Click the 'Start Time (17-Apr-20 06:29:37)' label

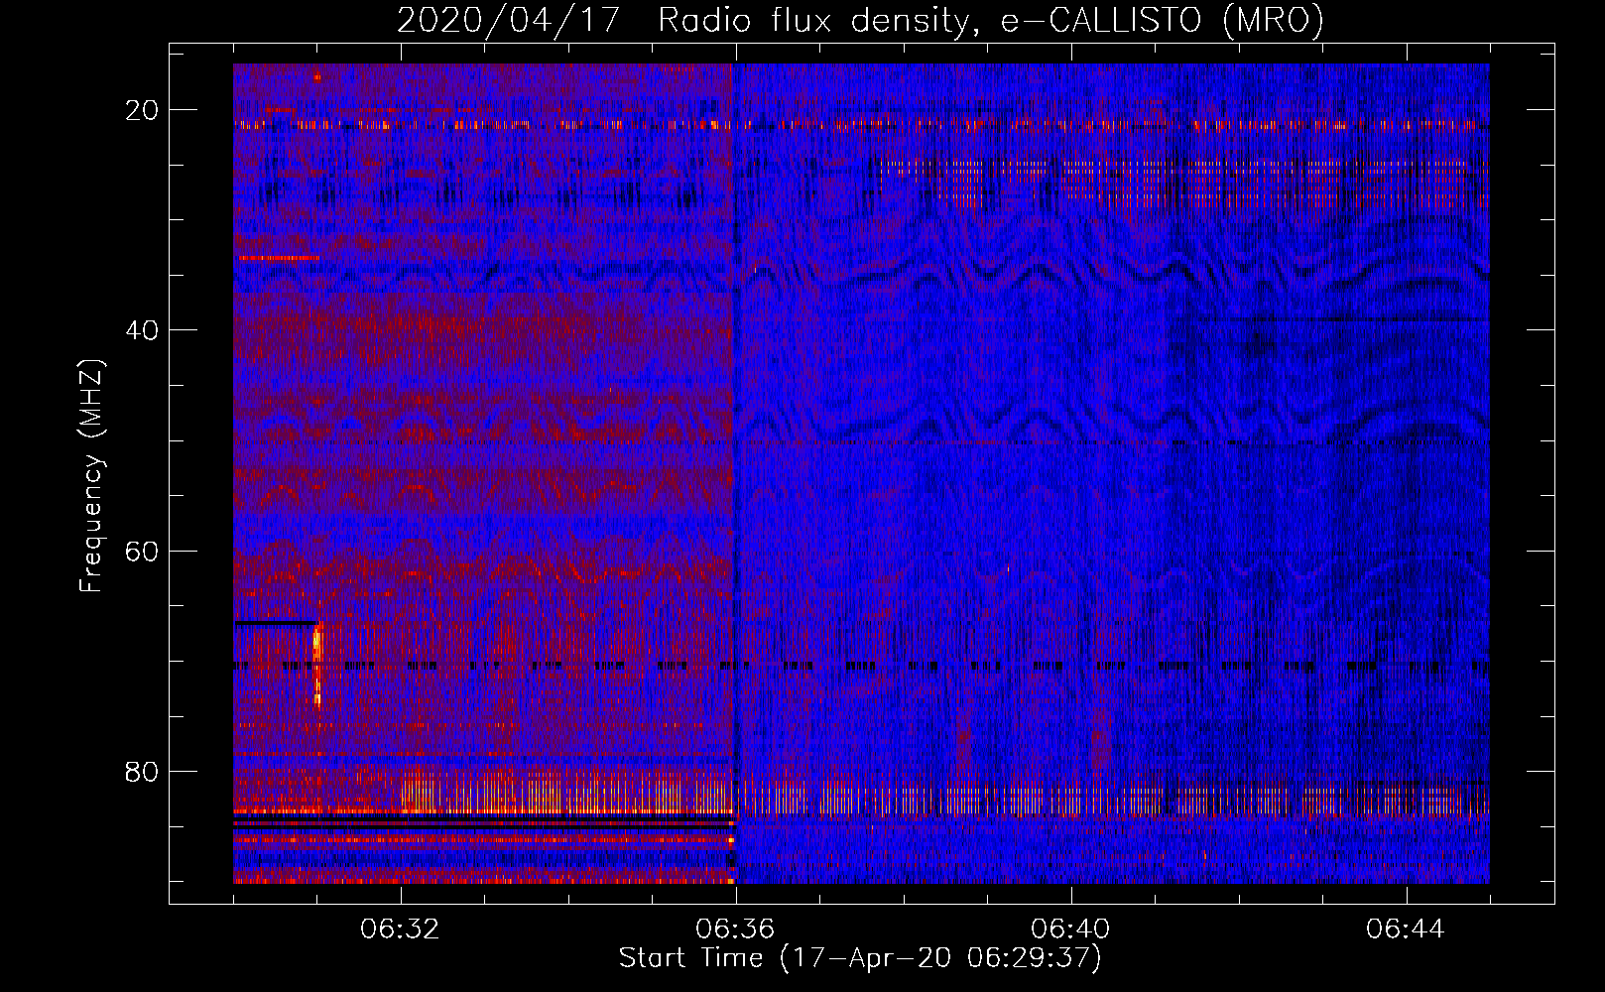click(860, 958)
